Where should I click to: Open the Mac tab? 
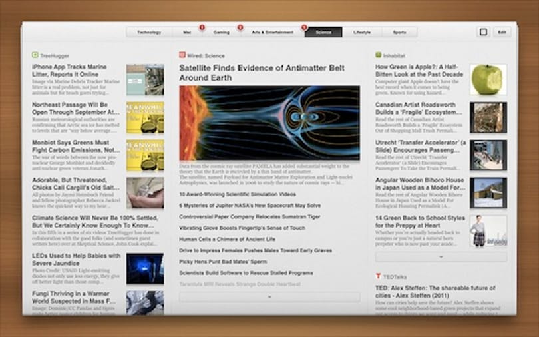coord(187,33)
